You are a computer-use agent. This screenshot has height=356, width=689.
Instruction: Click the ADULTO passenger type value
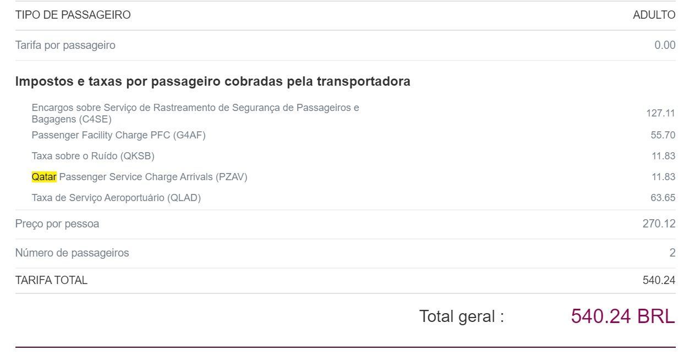[x=654, y=15]
